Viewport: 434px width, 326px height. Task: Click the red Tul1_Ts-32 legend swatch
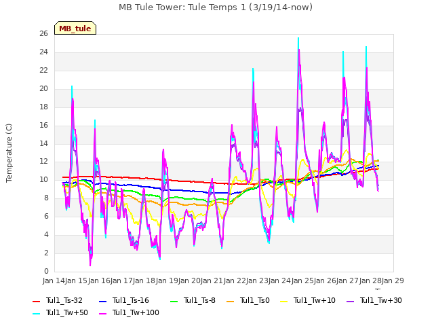37,301
